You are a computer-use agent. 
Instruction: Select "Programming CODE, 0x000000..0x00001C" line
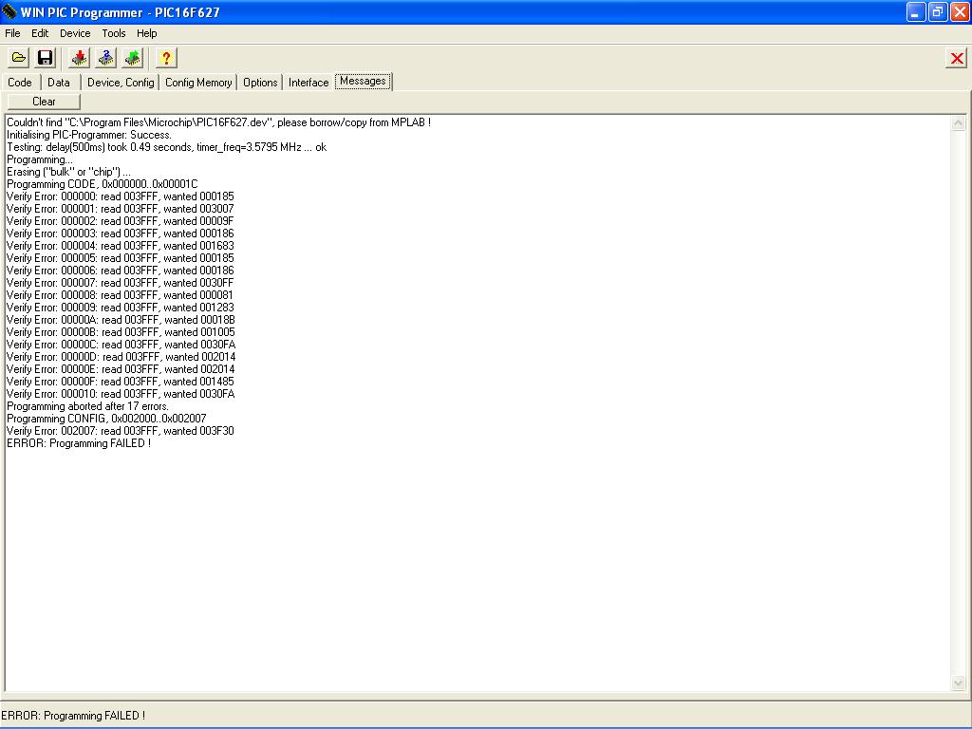point(103,184)
